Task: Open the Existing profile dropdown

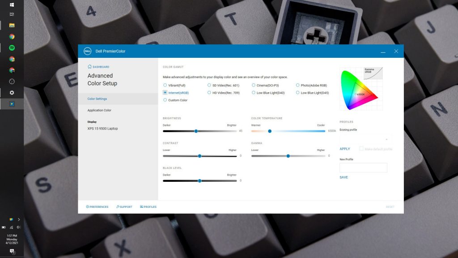Action: coord(363,139)
